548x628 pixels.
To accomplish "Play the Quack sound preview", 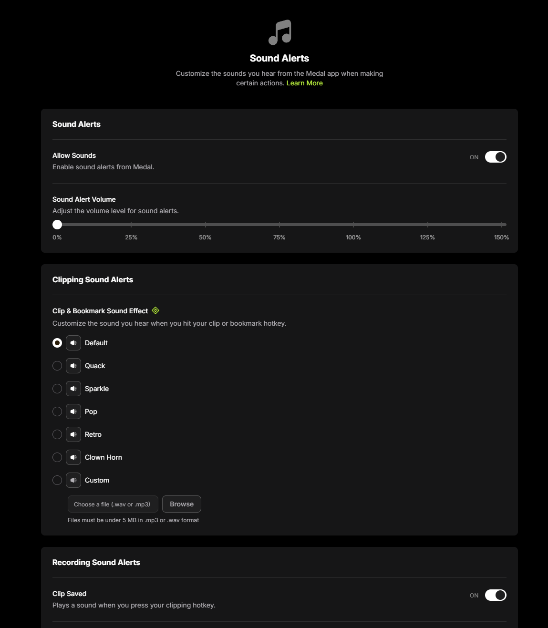I will [x=73, y=366].
